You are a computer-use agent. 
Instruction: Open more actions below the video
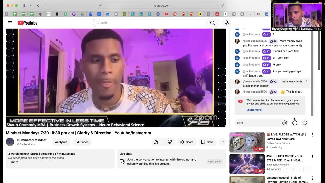(x=222, y=142)
